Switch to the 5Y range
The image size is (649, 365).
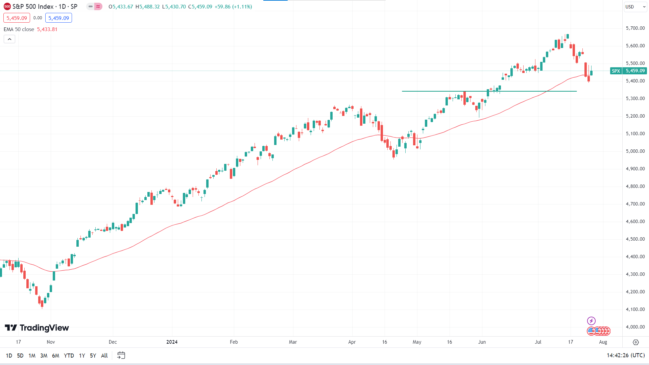point(93,355)
